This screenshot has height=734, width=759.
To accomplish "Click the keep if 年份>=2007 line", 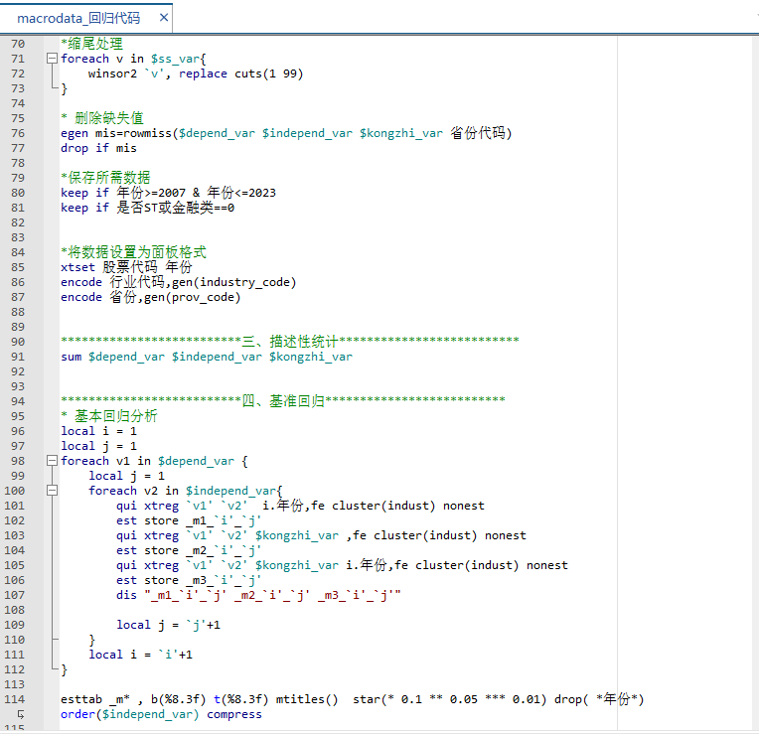I will pyautogui.click(x=169, y=193).
